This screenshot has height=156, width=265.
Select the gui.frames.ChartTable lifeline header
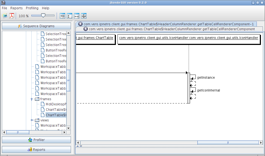95,39
